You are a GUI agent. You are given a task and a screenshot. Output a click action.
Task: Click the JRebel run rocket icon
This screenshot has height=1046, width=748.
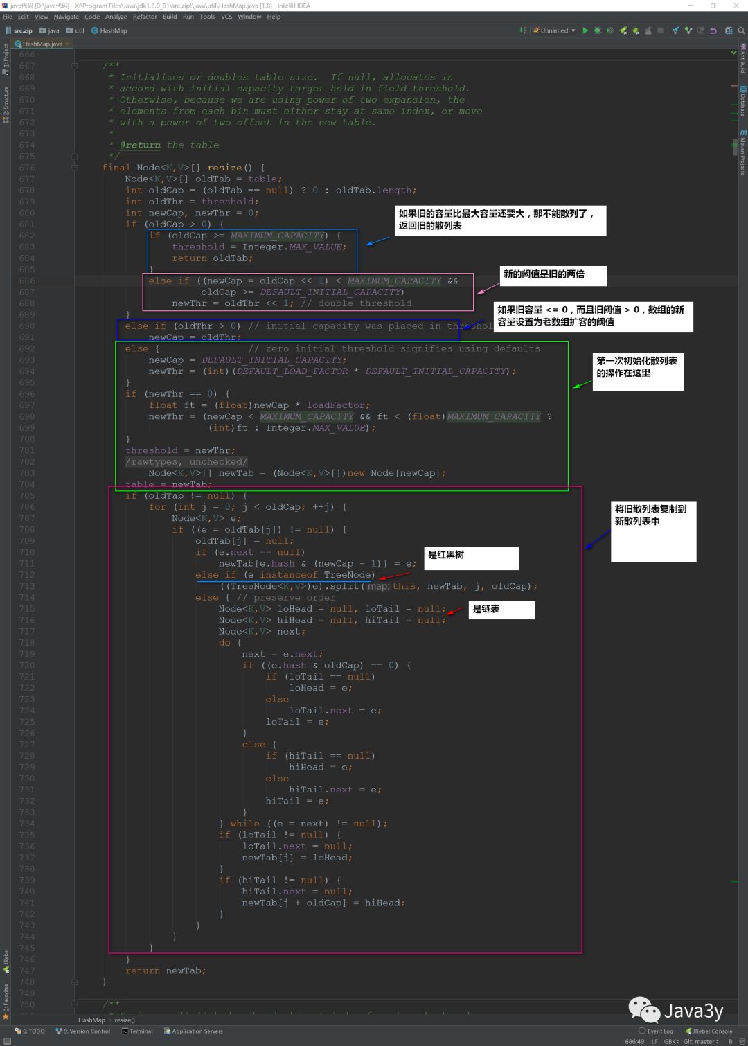[x=623, y=30]
